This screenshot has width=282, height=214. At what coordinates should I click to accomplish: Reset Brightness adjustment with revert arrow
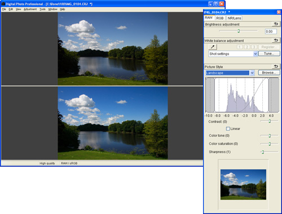click(x=276, y=24)
